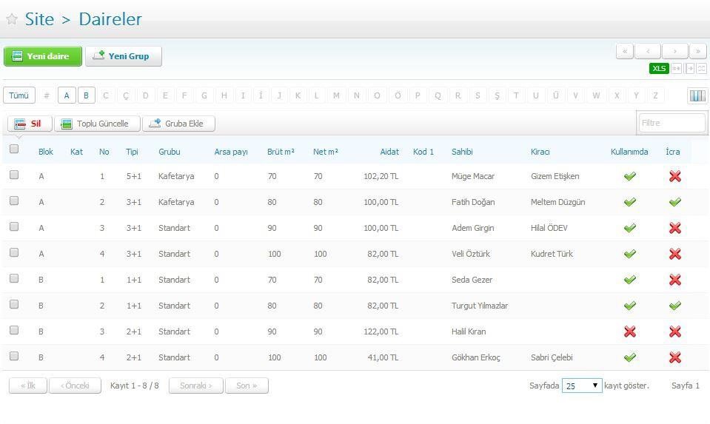Export the list with the XLS icon
The width and height of the screenshot is (710, 424).
tap(659, 68)
